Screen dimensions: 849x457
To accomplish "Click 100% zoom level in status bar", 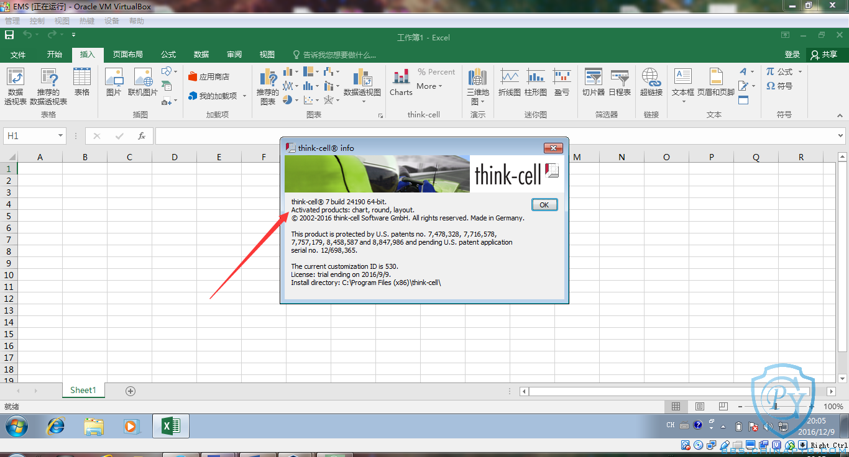I will tap(833, 407).
